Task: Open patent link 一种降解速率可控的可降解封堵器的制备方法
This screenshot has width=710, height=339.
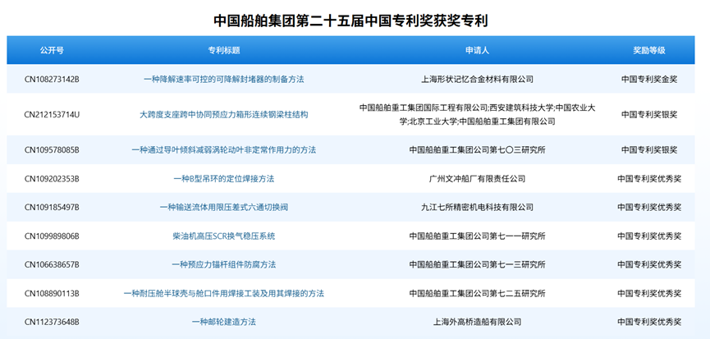Action: (x=223, y=79)
